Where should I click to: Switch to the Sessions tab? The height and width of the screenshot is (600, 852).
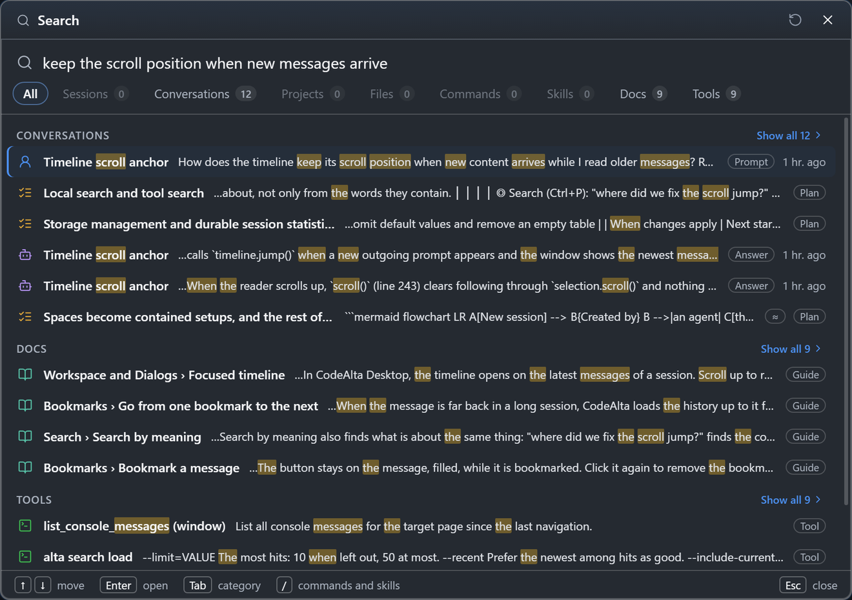(x=96, y=94)
